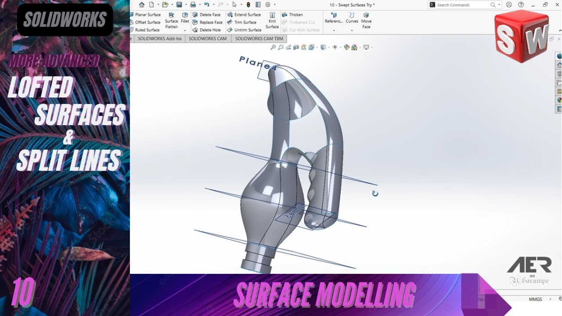Click the Fillet tool

pyautogui.click(x=185, y=18)
